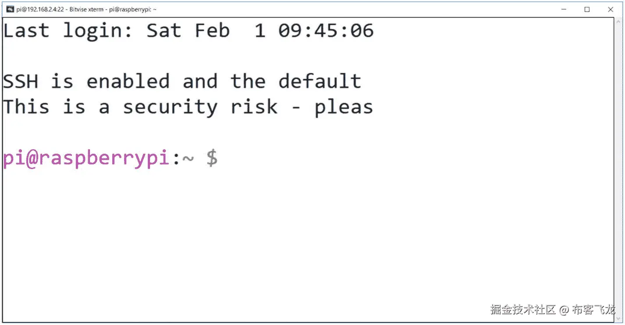The width and height of the screenshot is (625, 325).
Task: Click the window title text pi@192.168.2.4:22
Action: tap(40, 9)
